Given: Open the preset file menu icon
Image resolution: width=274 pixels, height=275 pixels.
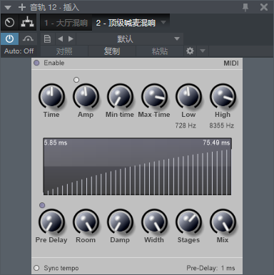Looking at the screenshot, I should tap(47, 38).
